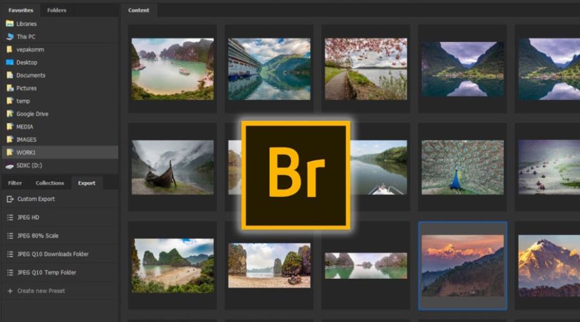Select the WORK1 label
The width and height of the screenshot is (580, 322).
pos(26,153)
